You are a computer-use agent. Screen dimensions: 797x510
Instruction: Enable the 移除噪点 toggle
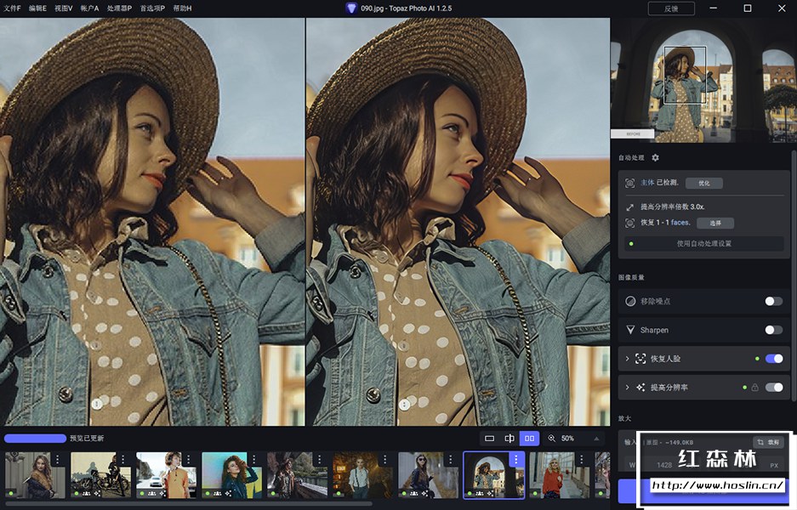click(x=773, y=301)
